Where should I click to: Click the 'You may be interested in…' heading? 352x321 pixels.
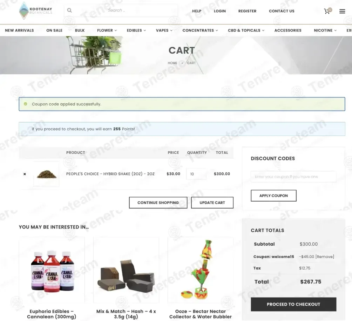click(54, 227)
